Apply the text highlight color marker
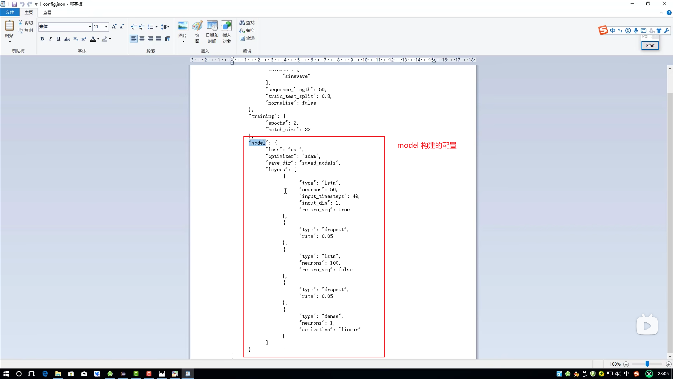This screenshot has height=379, width=673. (104, 39)
